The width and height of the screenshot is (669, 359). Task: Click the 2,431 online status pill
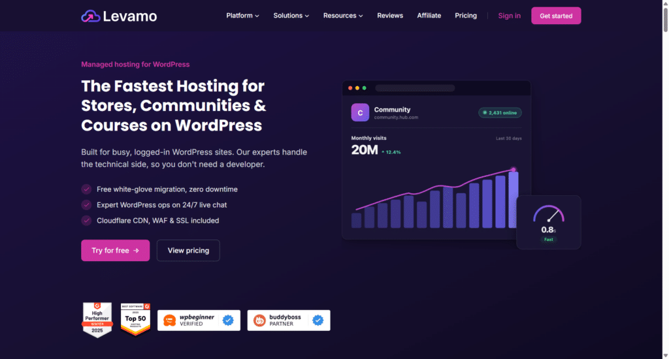tap(500, 112)
